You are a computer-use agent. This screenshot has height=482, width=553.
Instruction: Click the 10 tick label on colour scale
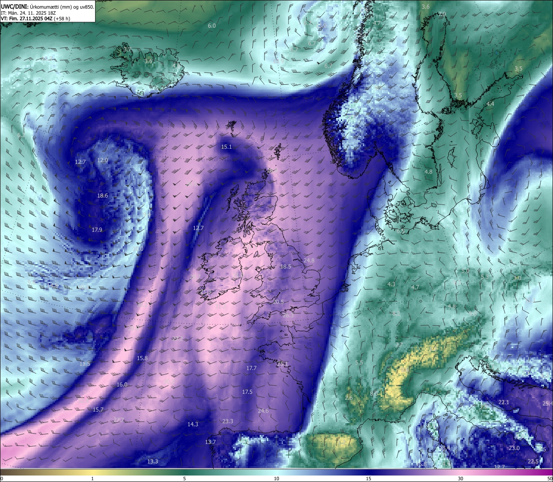pyautogui.click(x=276, y=479)
